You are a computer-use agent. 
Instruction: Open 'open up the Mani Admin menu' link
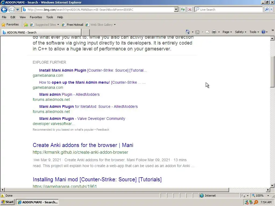pyautogui.click(x=92, y=82)
